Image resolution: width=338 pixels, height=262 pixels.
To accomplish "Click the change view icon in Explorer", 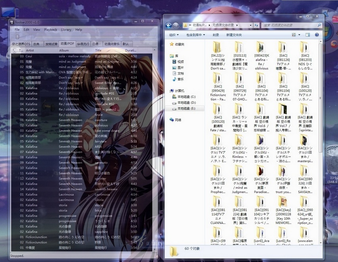I will coord(294,35).
